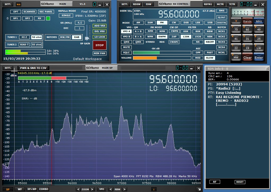Click the VFO button in spectrum toolbar
Viewport: 271px width, 192px height.
tap(102, 189)
